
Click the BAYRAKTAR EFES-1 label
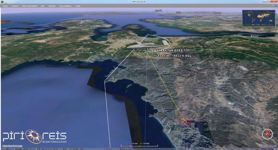coord(170,51)
